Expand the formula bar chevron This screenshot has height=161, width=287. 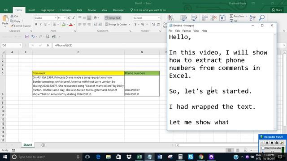[x=284, y=45]
